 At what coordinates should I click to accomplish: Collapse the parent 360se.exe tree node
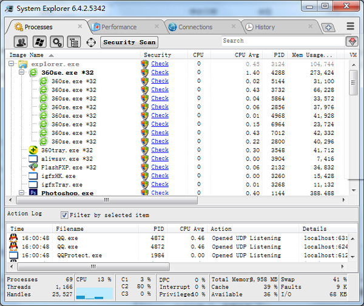tap(22, 72)
